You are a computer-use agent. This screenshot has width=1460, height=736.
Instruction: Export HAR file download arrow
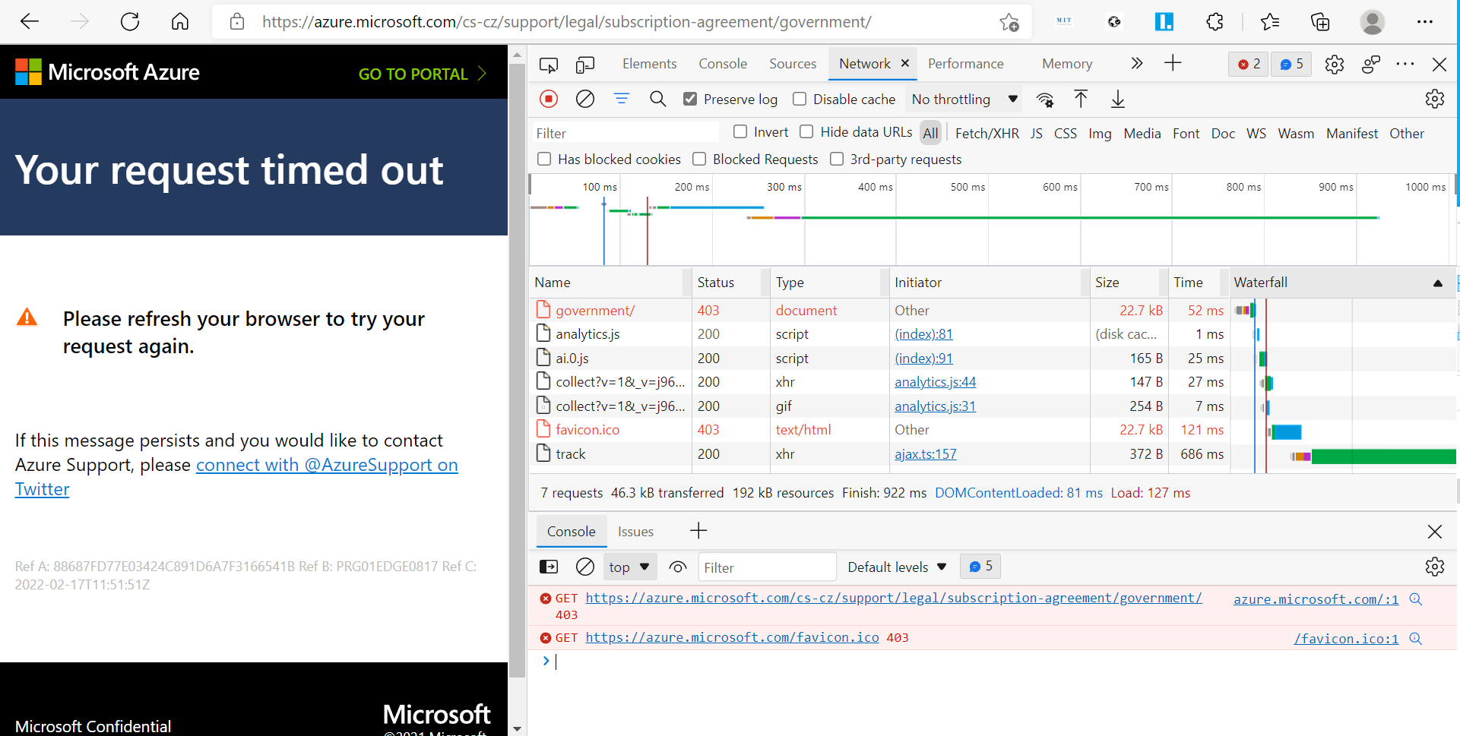[x=1118, y=99]
